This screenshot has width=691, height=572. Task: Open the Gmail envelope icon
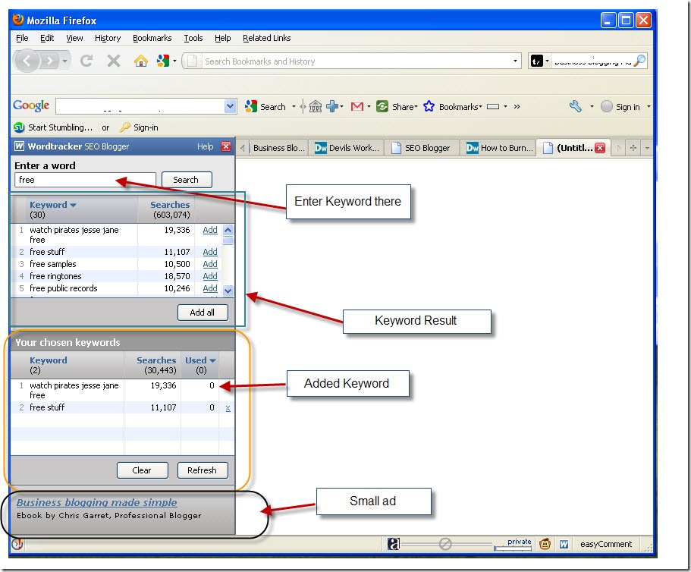pyautogui.click(x=357, y=106)
